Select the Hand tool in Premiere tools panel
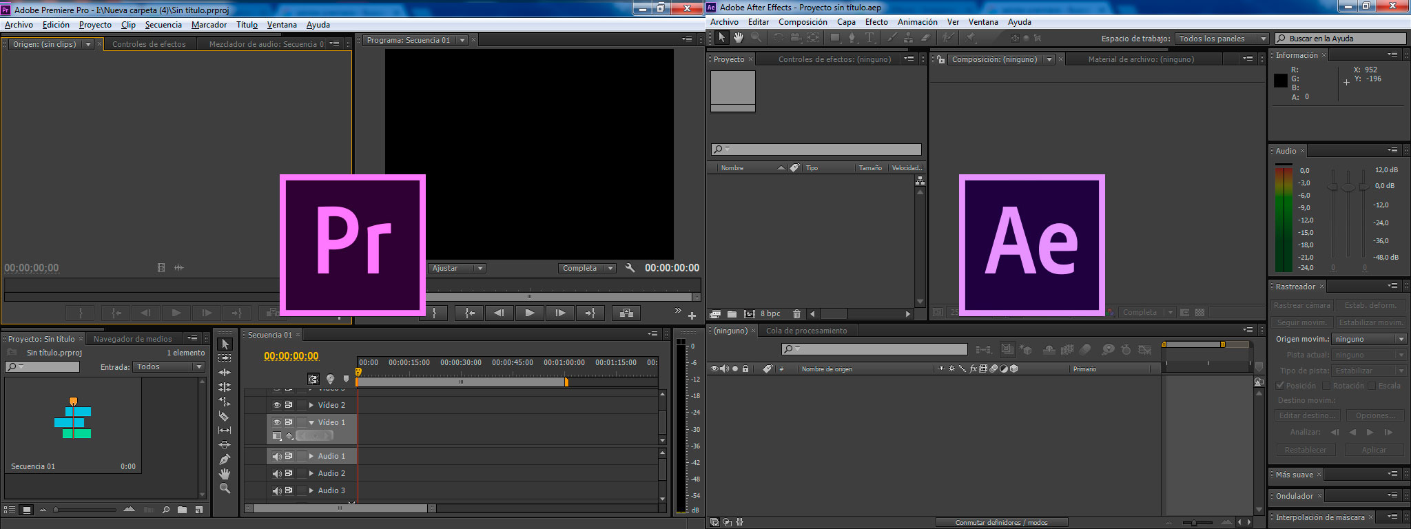Viewport: 1411px width, 529px height. tap(225, 474)
